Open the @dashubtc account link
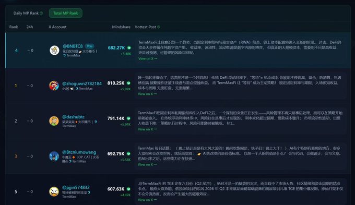 coord(74,117)
